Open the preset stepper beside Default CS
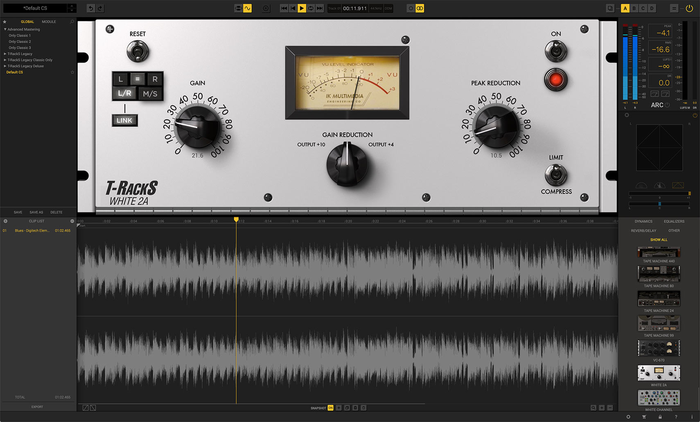700x422 pixels. coord(72,8)
